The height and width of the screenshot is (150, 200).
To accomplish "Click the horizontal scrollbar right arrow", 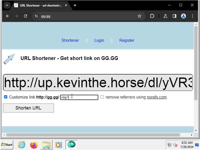I will [191, 135].
